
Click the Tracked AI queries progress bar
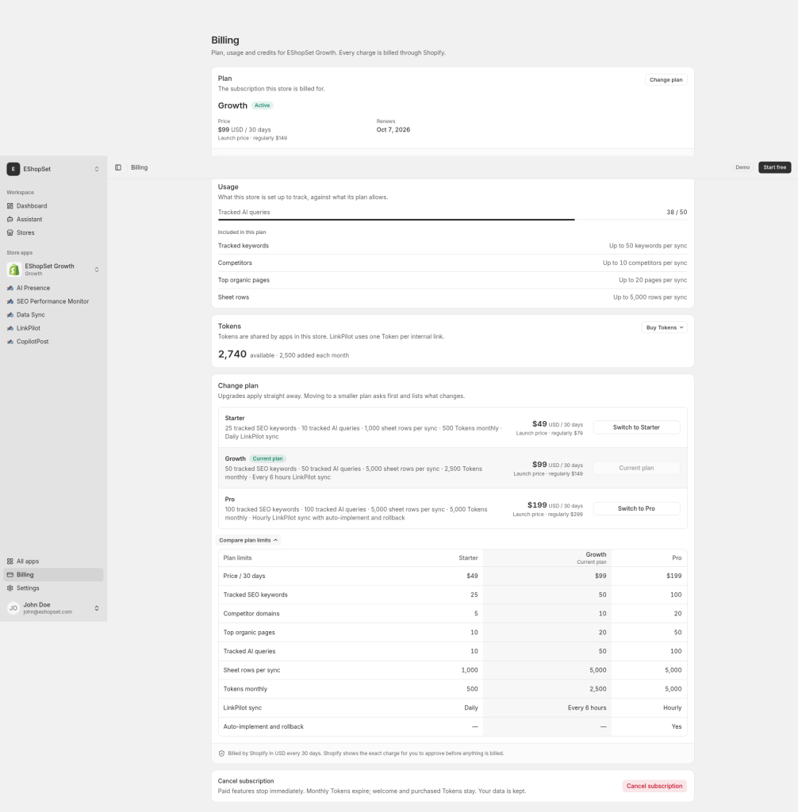pos(452,220)
